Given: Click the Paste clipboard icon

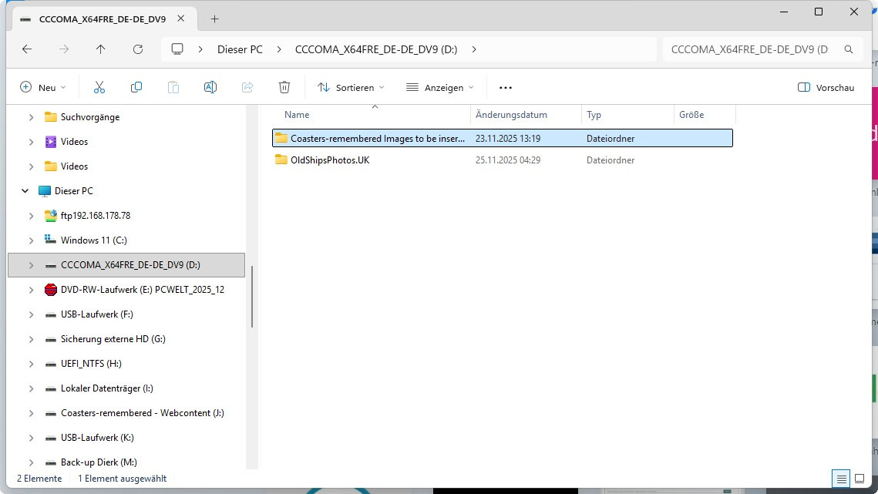Looking at the screenshot, I should [x=173, y=87].
